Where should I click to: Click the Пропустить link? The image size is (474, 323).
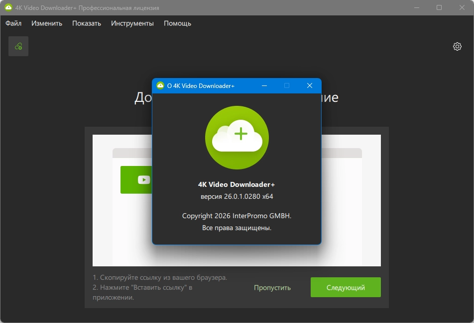pyautogui.click(x=272, y=287)
